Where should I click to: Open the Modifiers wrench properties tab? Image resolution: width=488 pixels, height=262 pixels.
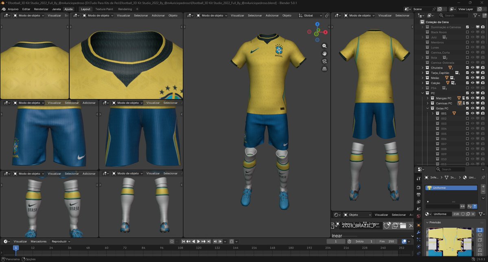pos(418,232)
